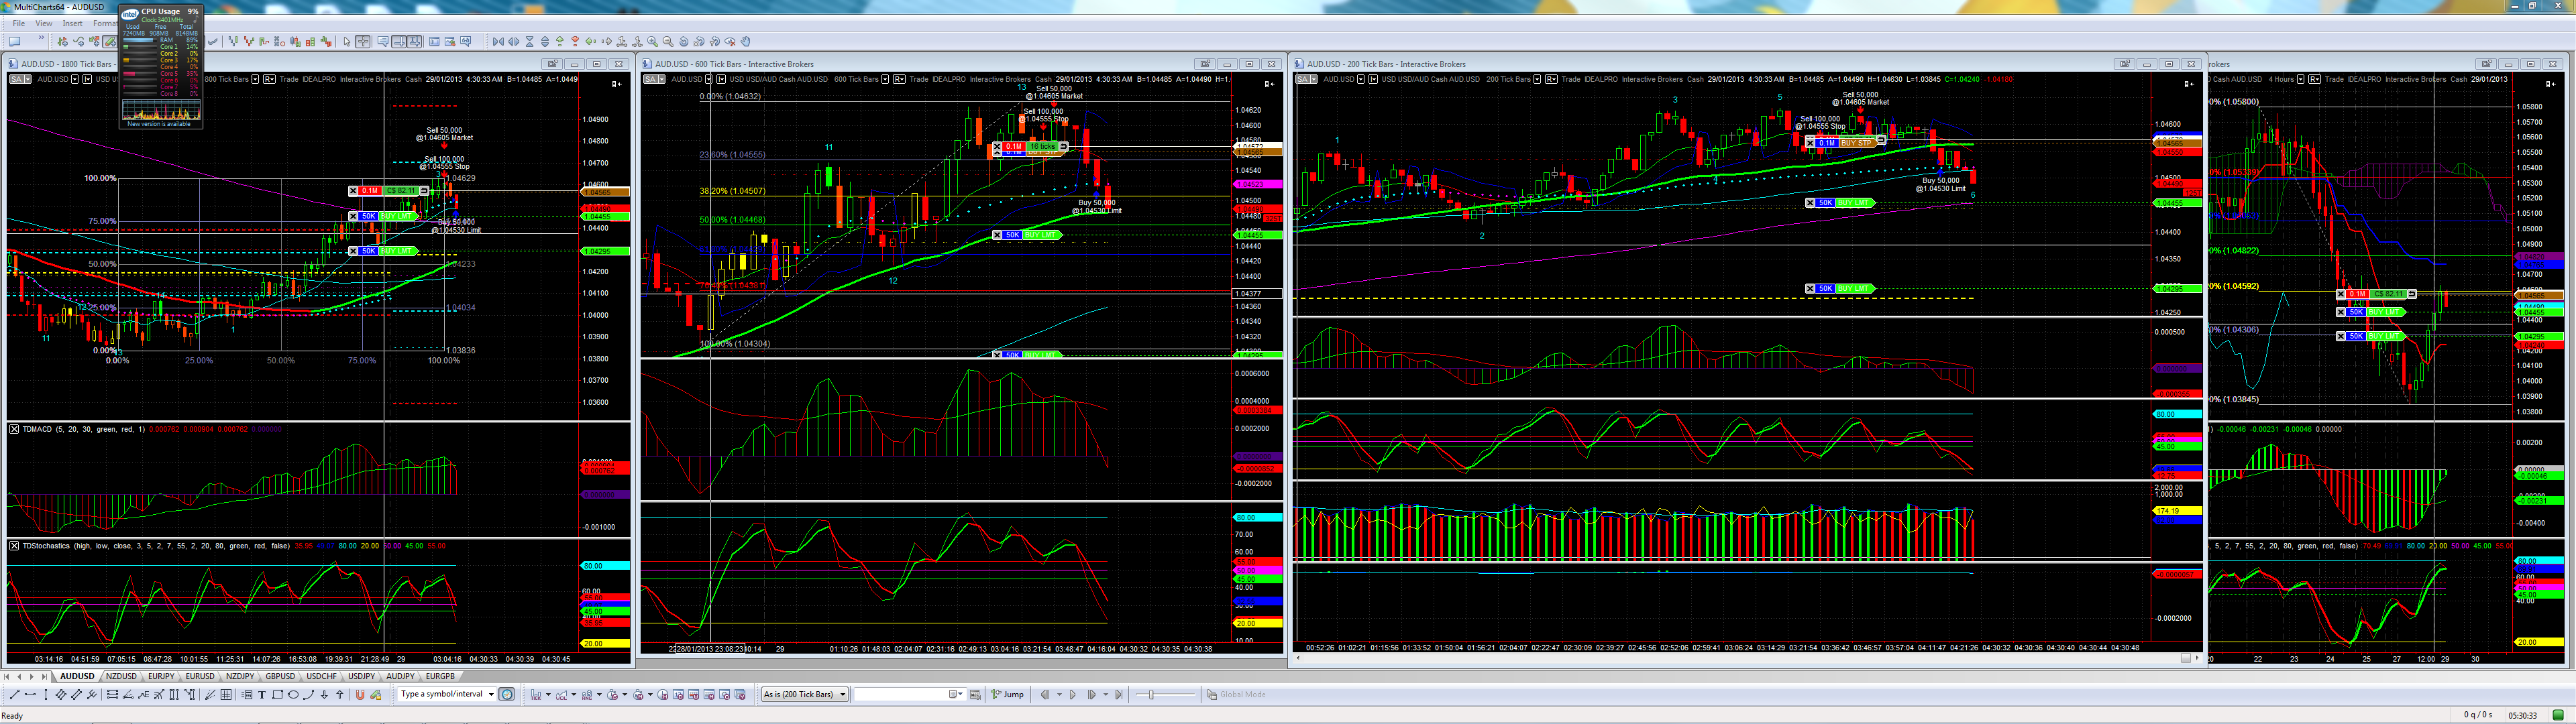2576x724 pixels.
Task: Click the text comment balloon toolbar icon
Action: [383, 41]
